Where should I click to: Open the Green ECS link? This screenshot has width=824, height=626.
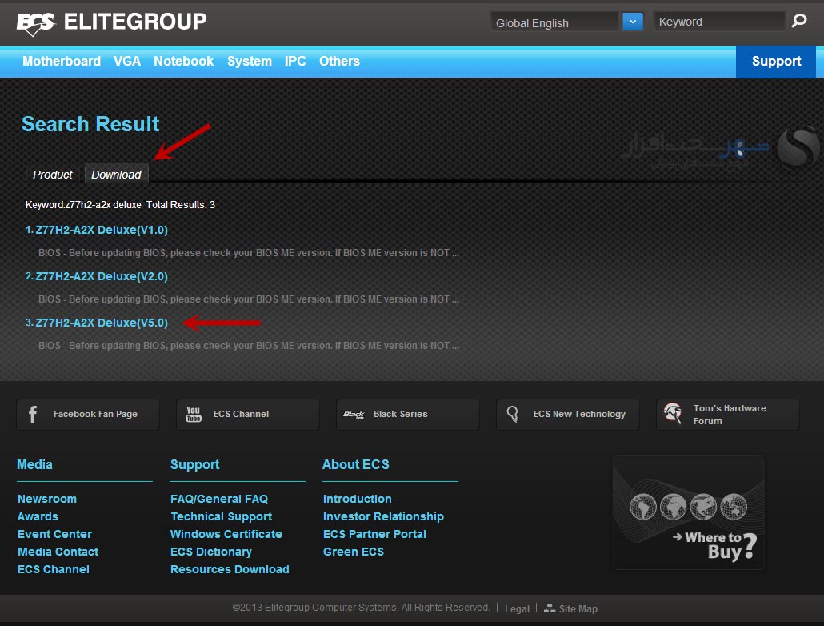[x=354, y=552]
